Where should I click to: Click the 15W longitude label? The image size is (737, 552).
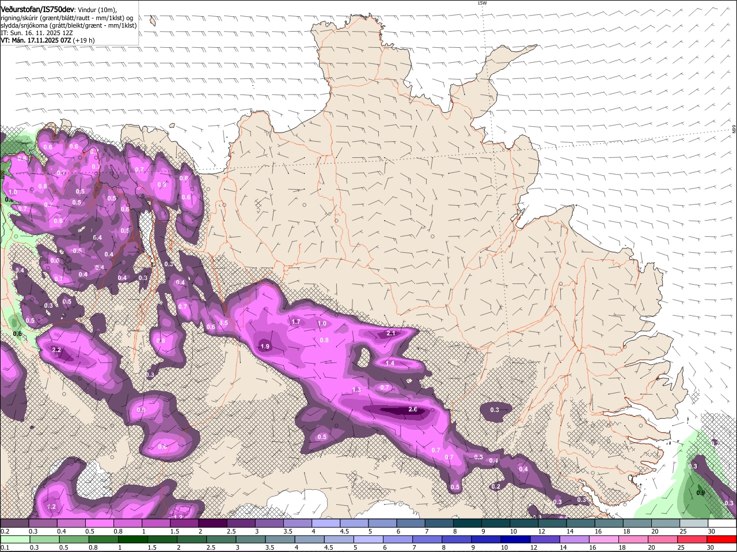pos(482,3)
